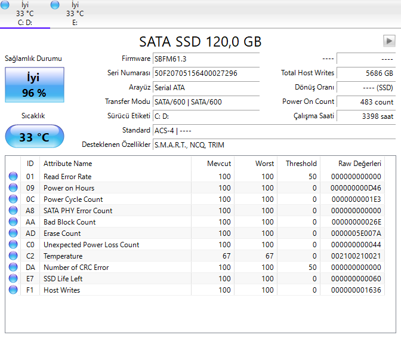Click the Sürücü Etiketi field C: D:
The height and width of the screenshot is (338, 401).
tap(206, 116)
